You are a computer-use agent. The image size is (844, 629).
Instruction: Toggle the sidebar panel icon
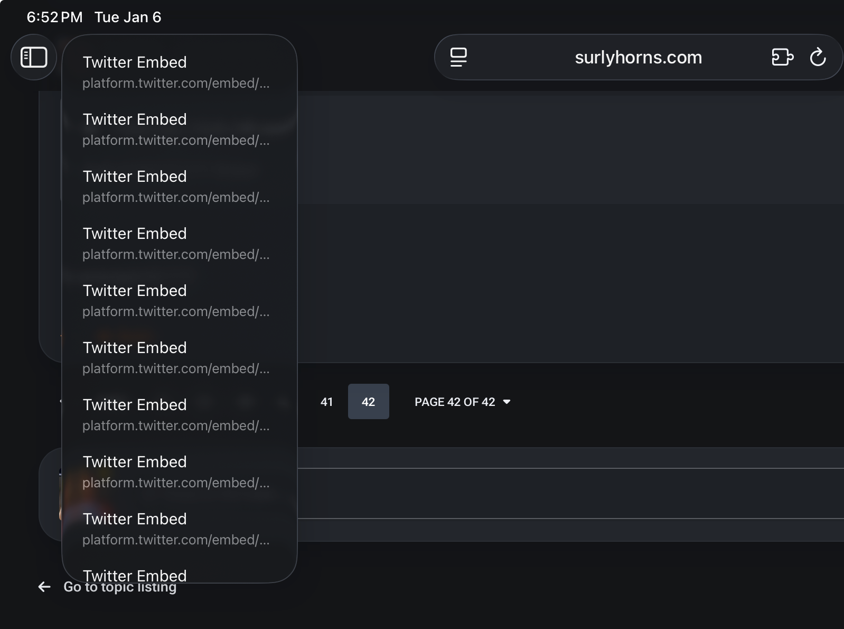point(34,57)
